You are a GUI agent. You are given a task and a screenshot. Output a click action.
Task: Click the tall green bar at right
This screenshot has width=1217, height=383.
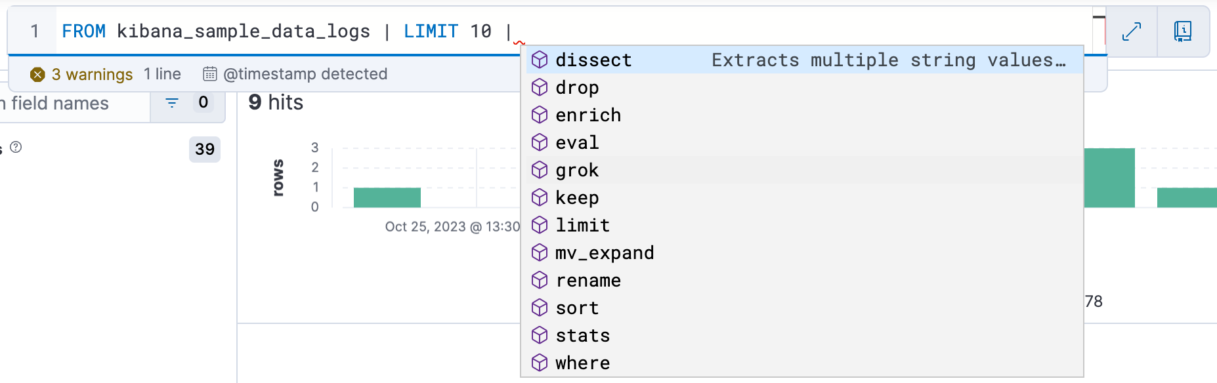tap(1109, 178)
